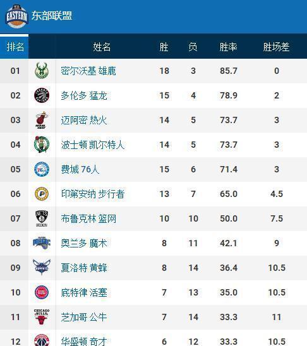Open the 多伦多 猛龙 team link
Screen dimensions: 307x346
point(84,96)
